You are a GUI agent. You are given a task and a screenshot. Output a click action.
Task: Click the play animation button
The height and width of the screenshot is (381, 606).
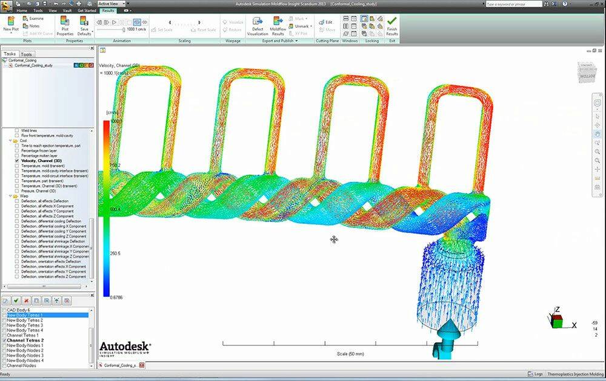[x=114, y=22]
